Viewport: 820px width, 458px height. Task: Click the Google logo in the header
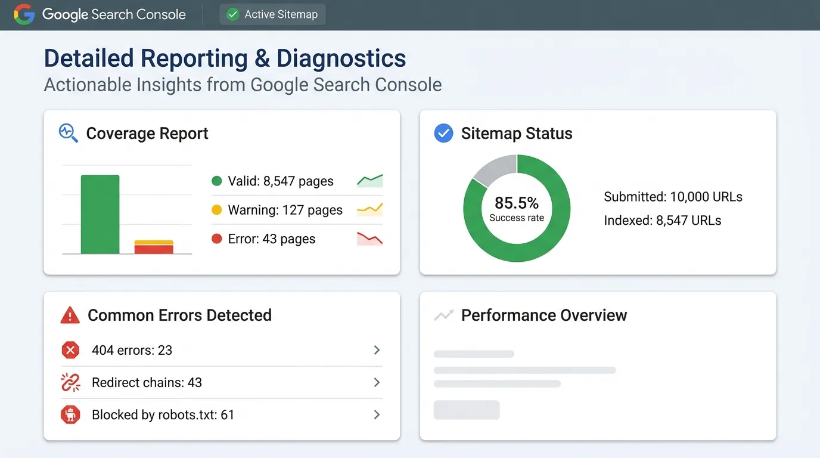(23, 14)
